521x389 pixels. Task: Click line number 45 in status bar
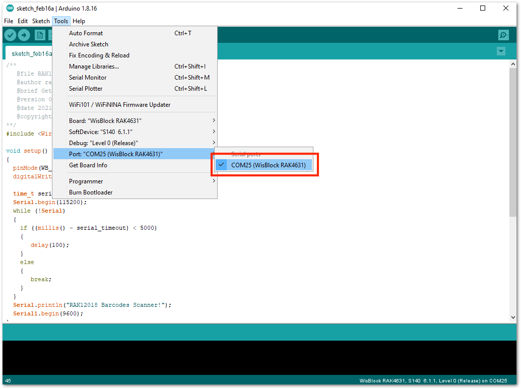tap(8, 381)
